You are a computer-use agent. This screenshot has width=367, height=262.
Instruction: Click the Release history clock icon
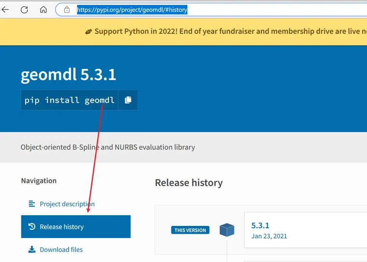tap(32, 226)
